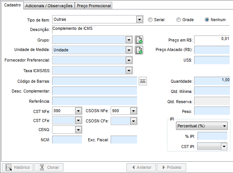Click the add Unidade de Medida icon
The width and height of the screenshot is (233, 173).
(139, 50)
